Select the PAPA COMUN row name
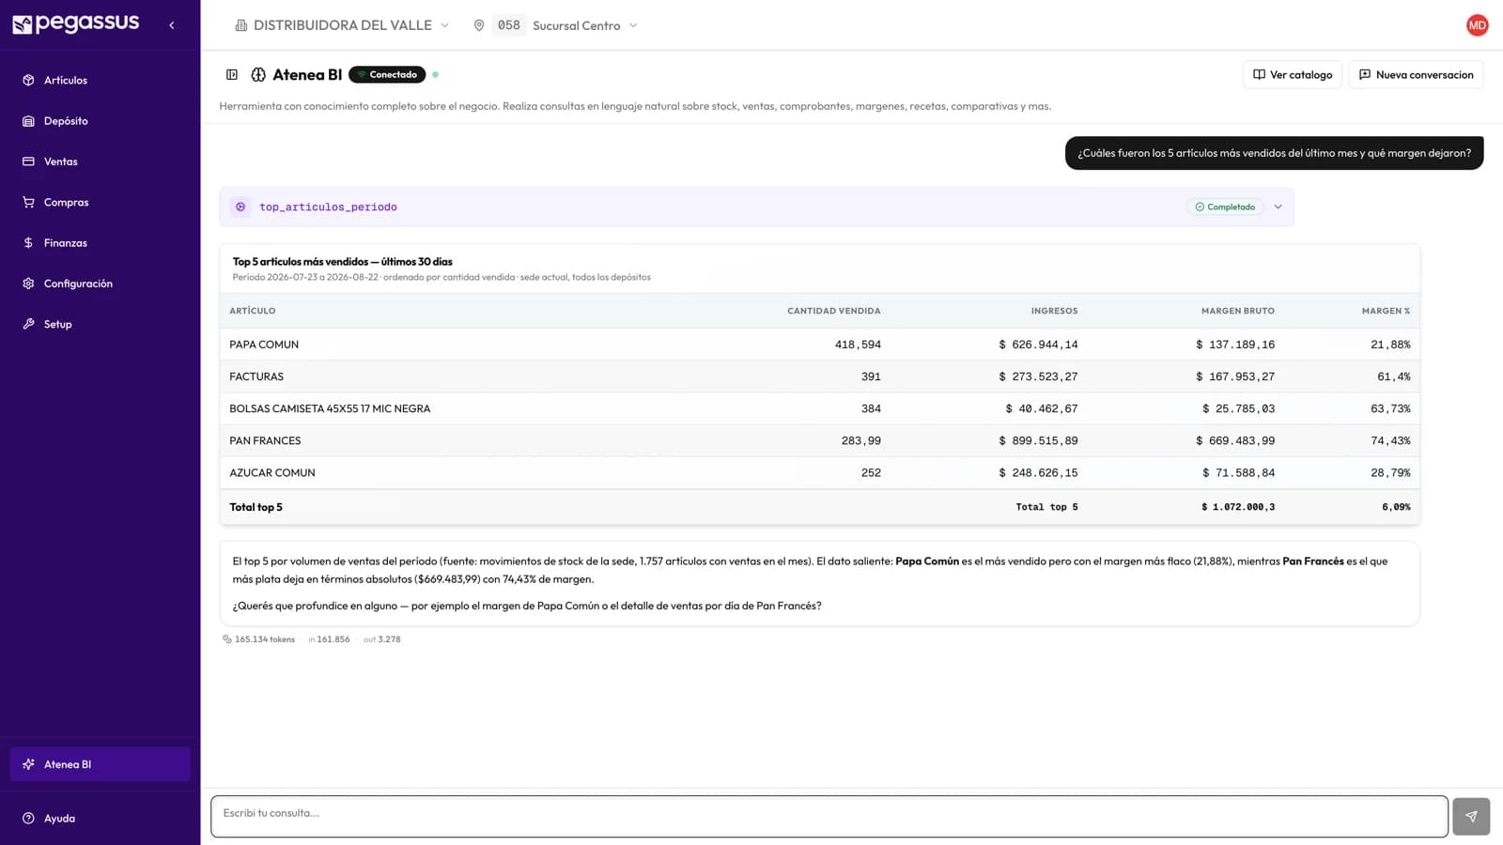This screenshot has width=1503, height=845. pyautogui.click(x=264, y=345)
